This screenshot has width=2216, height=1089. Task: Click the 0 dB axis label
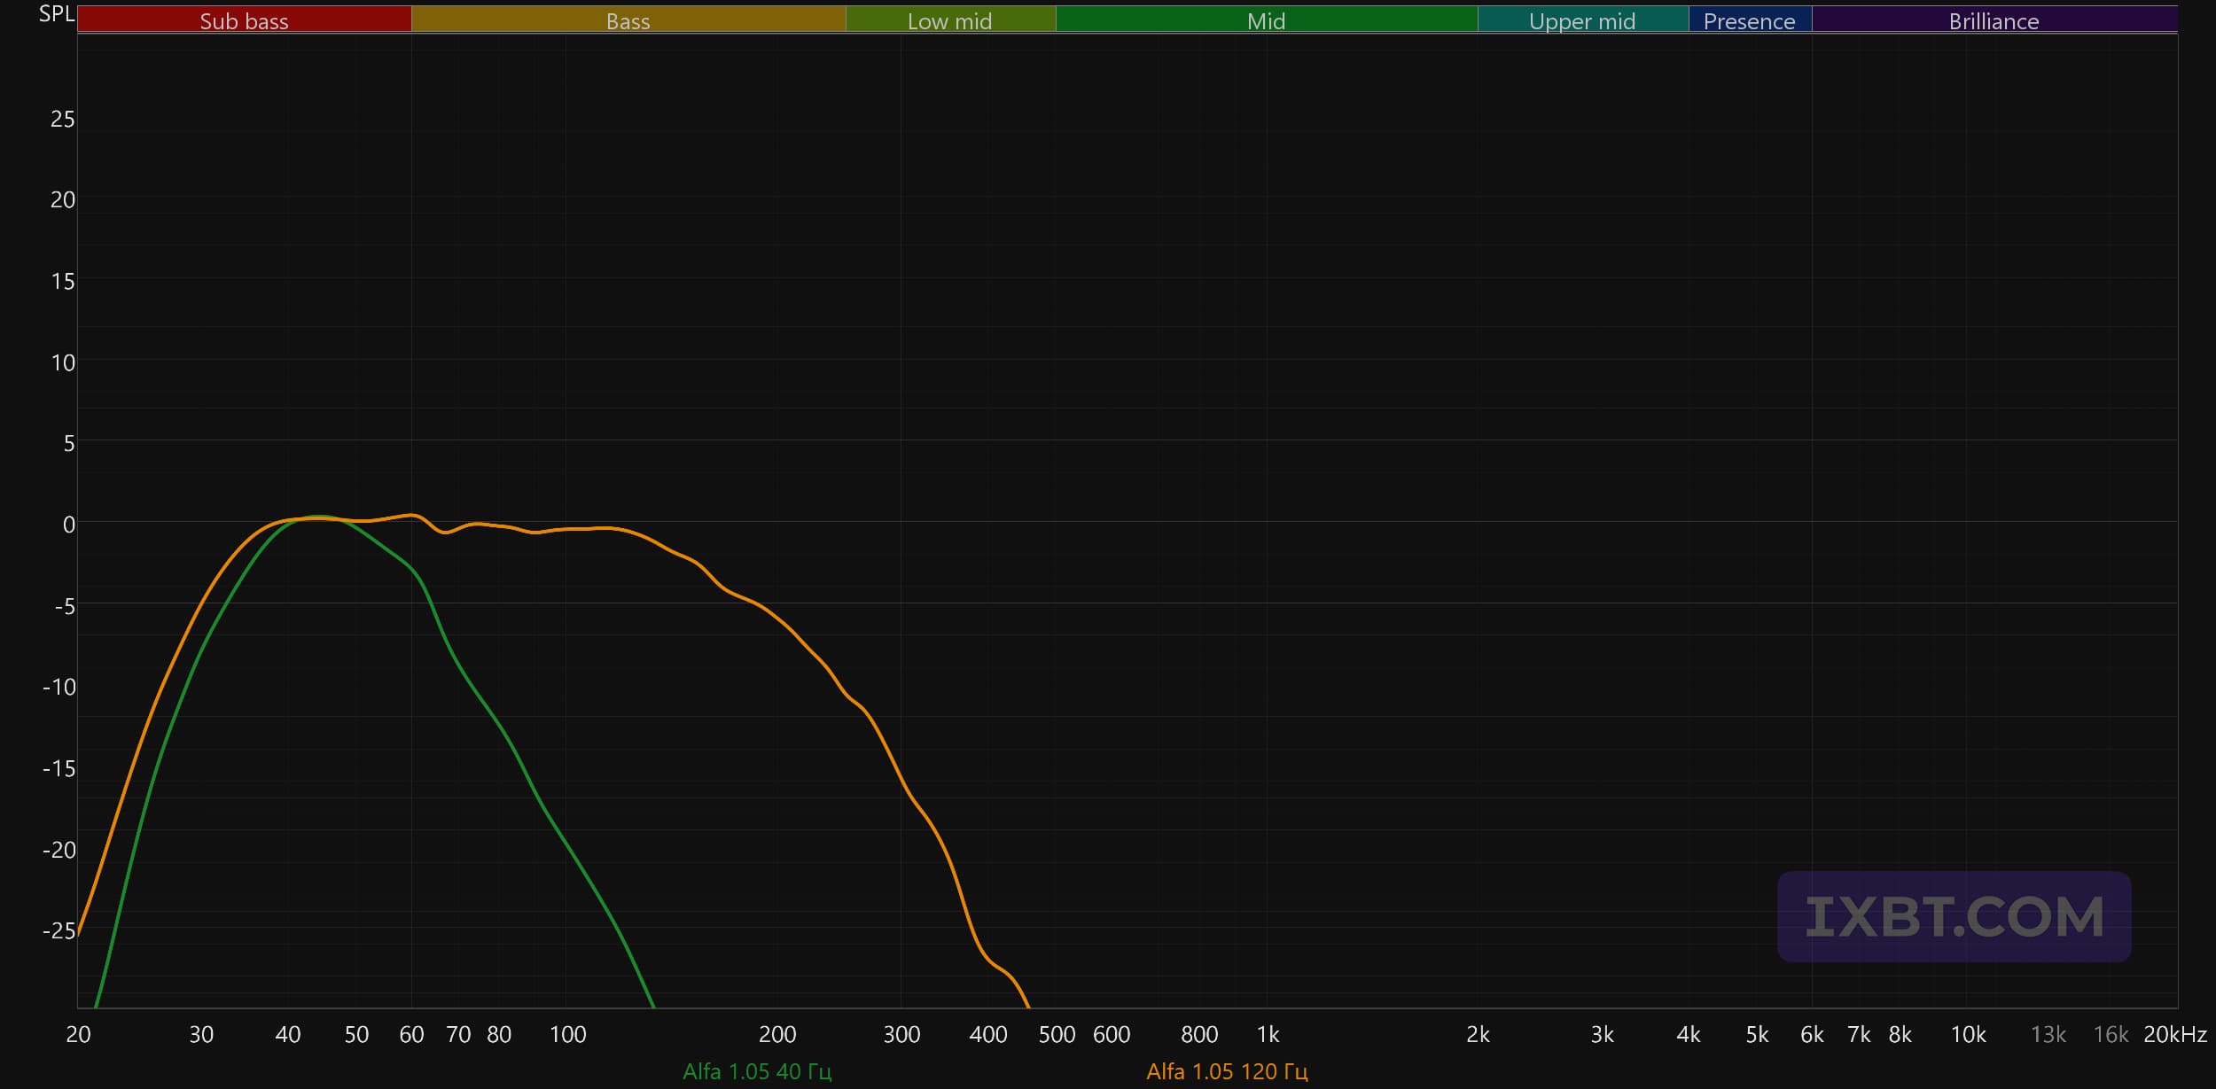[68, 525]
